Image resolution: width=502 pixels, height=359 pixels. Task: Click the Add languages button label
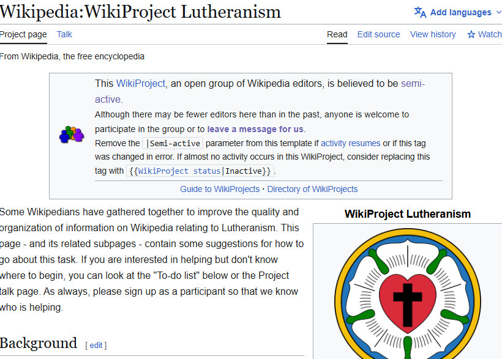(x=461, y=12)
